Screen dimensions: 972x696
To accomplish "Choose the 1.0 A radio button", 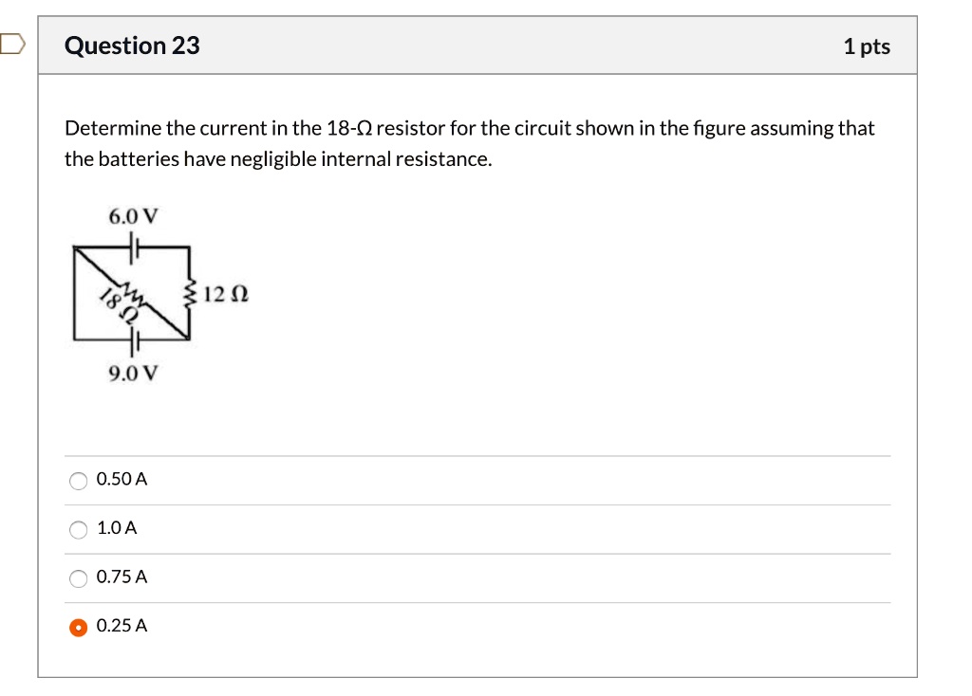I will (79, 530).
